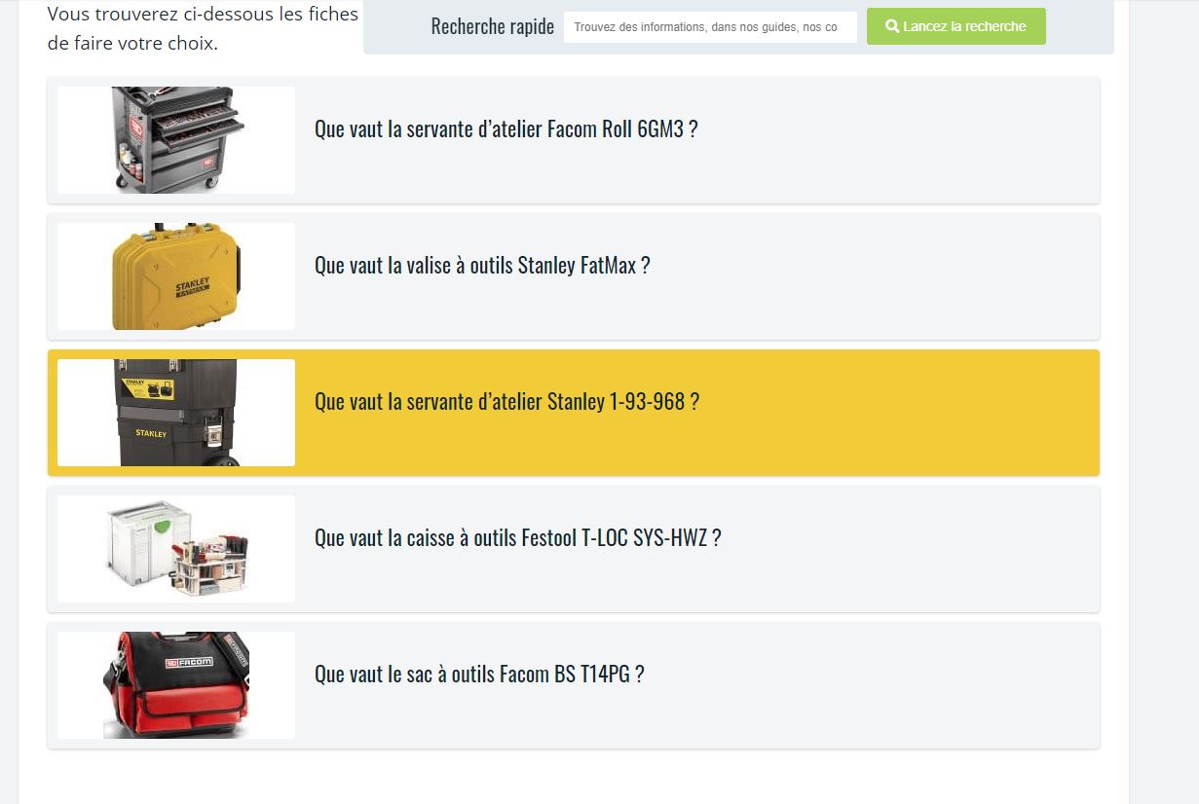The height and width of the screenshot is (804, 1199).
Task: Open the Festool T-LOC SYS-HWZ review link
Action: point(517,537)
